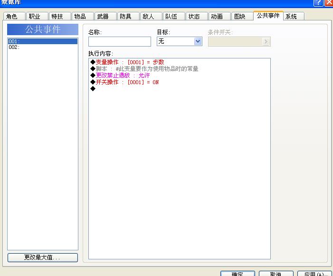Switch to the 特技 tab
Image resolution: width=333 pixels, height=276 pixels.
60,16
